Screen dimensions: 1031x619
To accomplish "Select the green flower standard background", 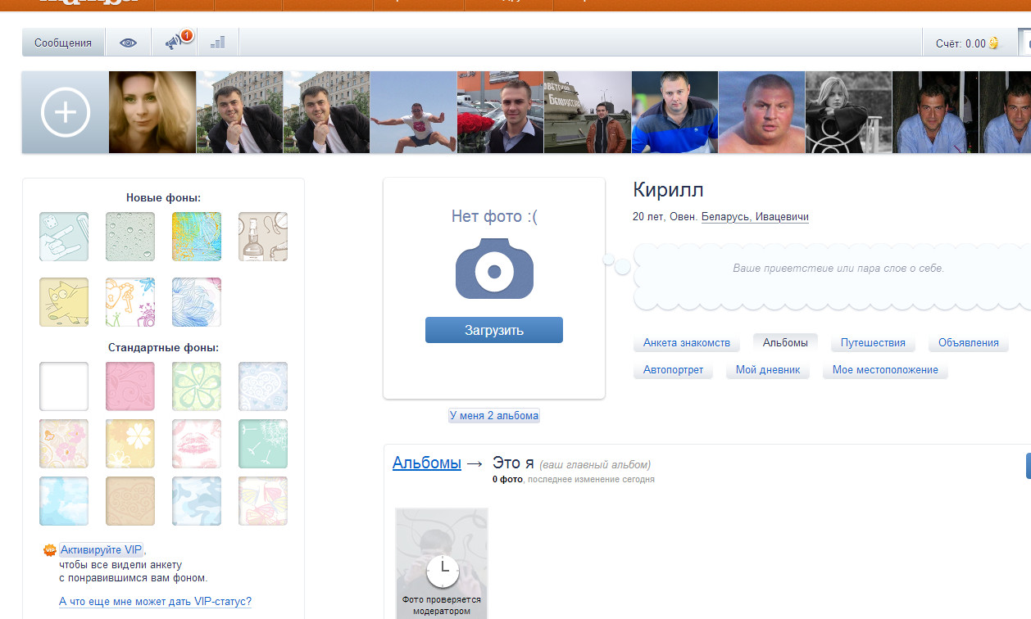I will pyautogui.click(x=197, y=386).
